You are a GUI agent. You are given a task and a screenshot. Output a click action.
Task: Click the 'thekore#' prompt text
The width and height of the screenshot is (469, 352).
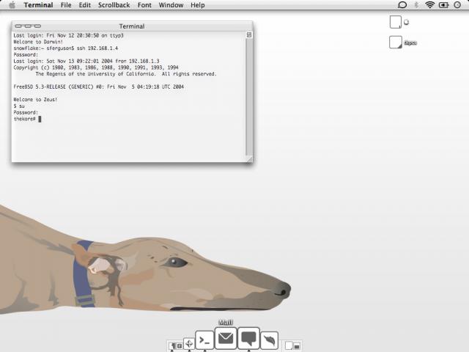point(25,119)
